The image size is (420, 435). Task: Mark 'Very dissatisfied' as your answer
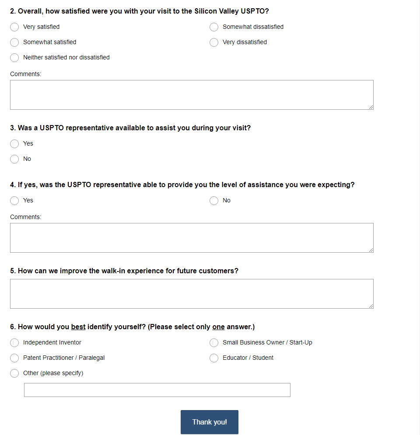[214, 42]
